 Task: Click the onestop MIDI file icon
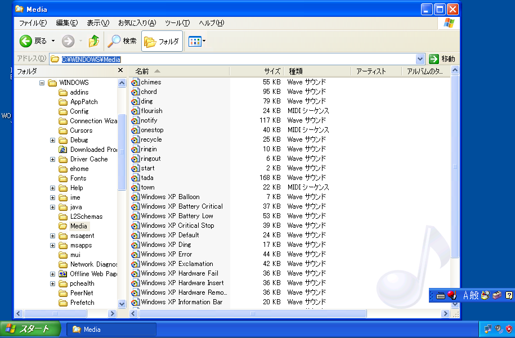(135, 130)
